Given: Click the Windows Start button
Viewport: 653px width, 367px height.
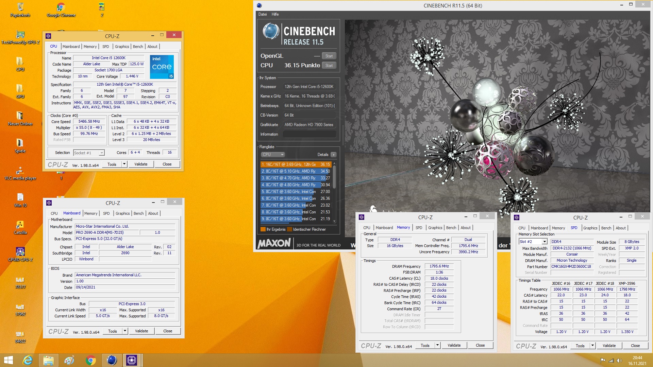Looking at the screenshot, I should pyautogui.click(x=9, y=360).
